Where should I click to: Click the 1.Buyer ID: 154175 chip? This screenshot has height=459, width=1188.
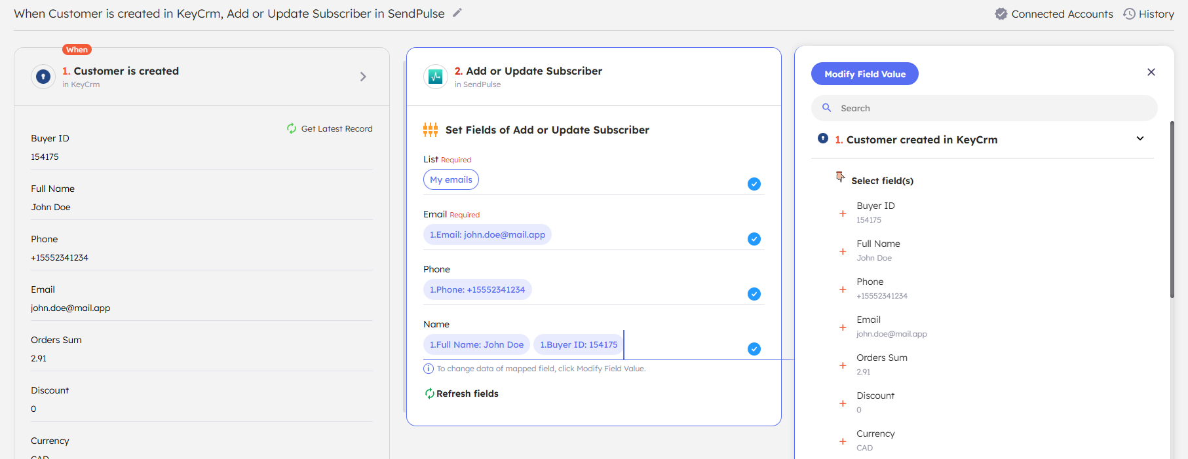click(579, 344)
